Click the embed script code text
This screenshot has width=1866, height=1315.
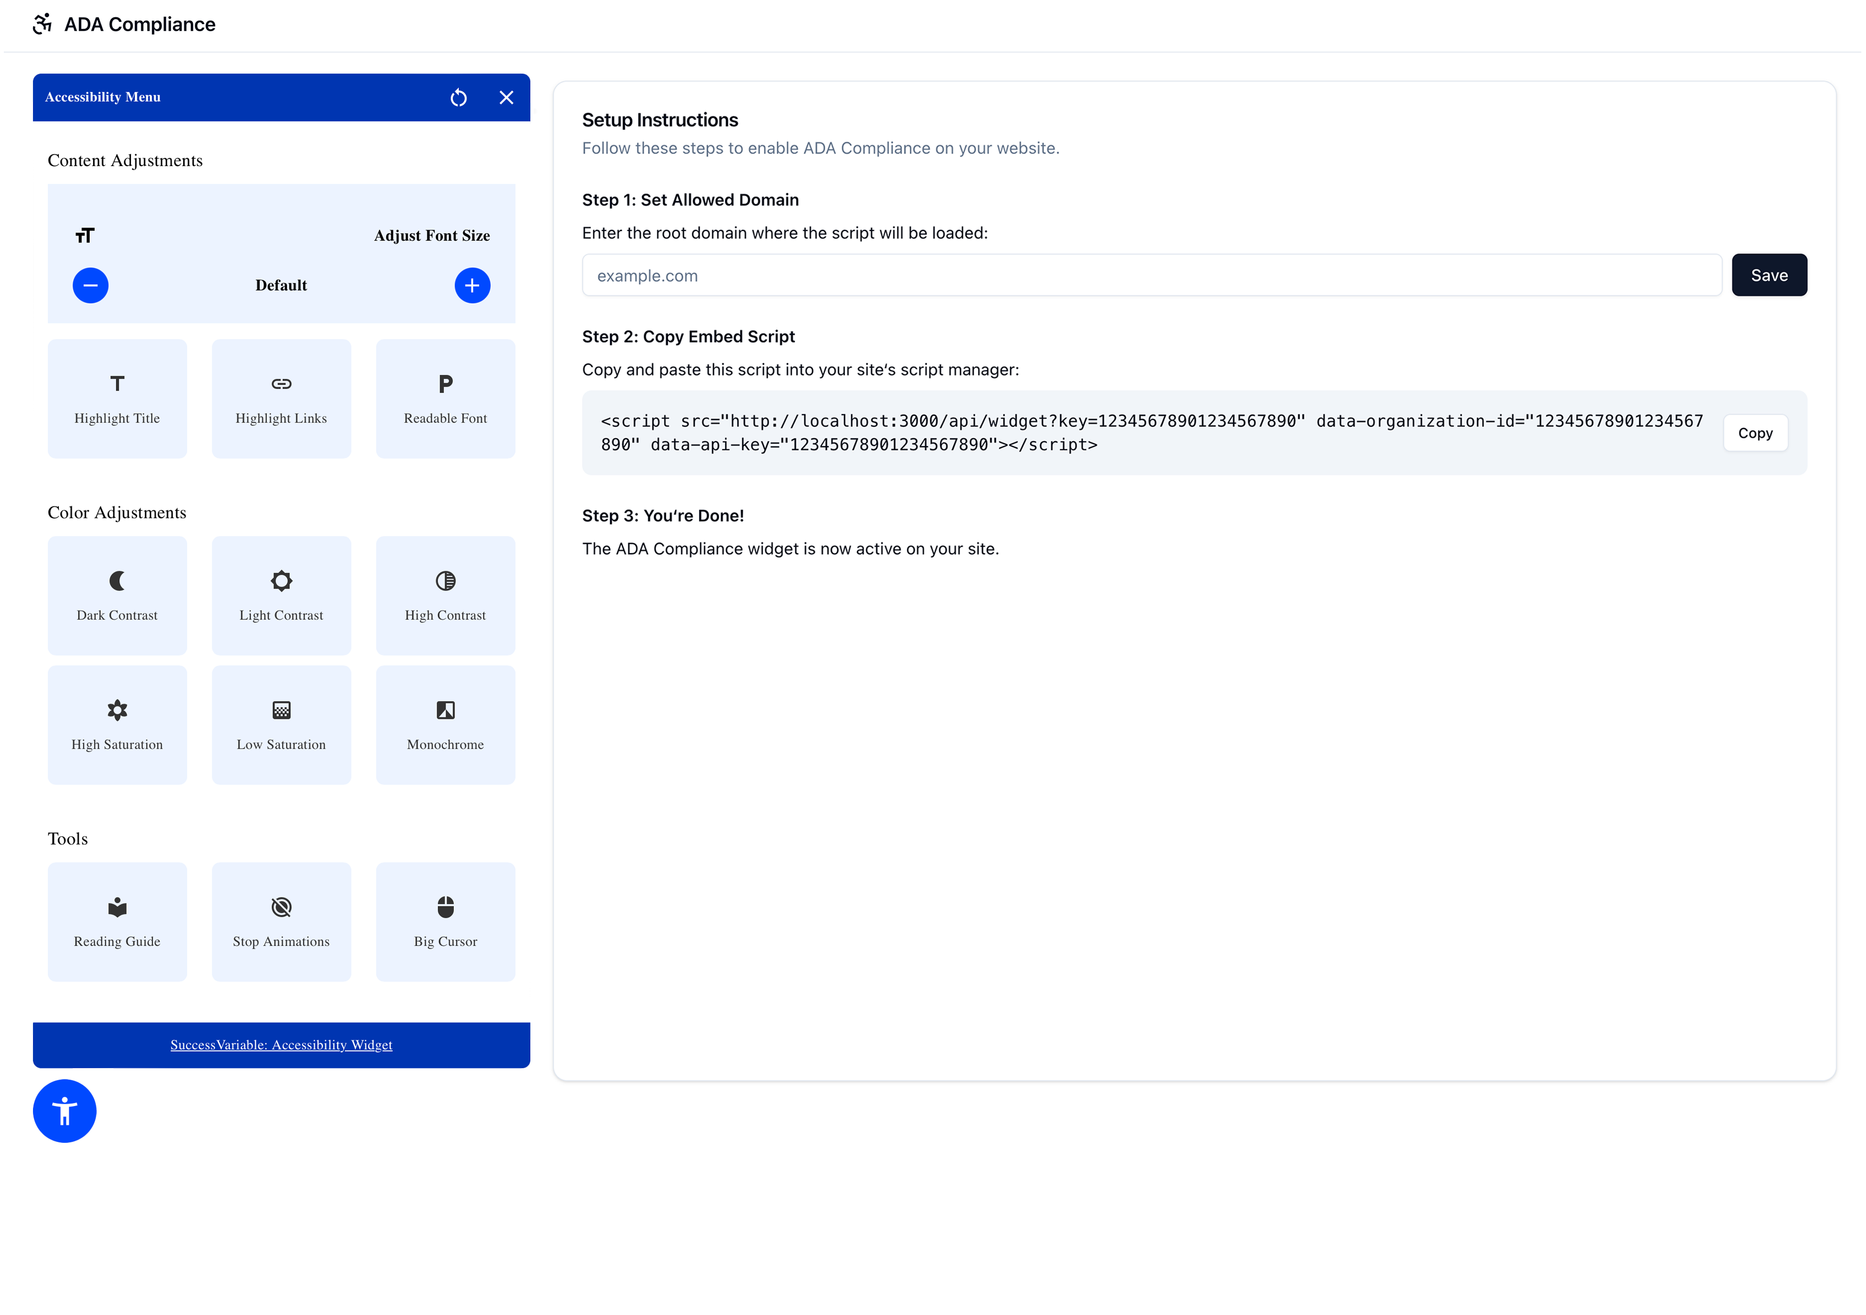point(1151,432)
